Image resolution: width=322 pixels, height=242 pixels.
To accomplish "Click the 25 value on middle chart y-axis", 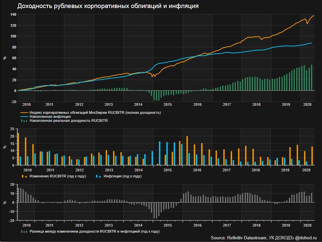I will (x=12, y=129).
